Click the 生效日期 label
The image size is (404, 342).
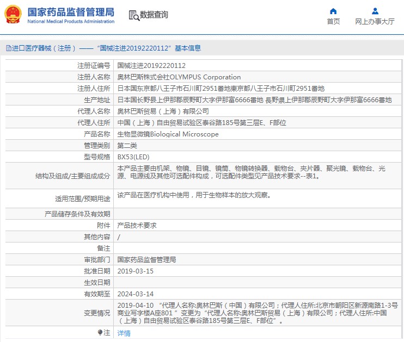coord(97,282)
